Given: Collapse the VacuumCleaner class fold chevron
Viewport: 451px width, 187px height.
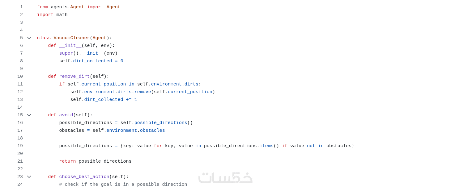Looking at the screenshot, I should 29,38.
